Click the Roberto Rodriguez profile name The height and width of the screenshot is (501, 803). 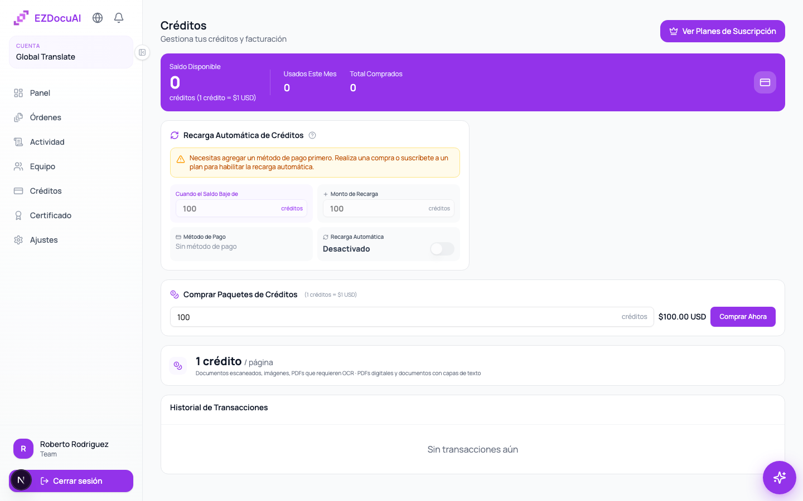pyautogui.click(x=74, y=444)
